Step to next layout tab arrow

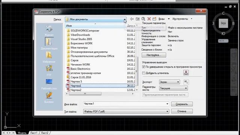[x=10, y=133]
